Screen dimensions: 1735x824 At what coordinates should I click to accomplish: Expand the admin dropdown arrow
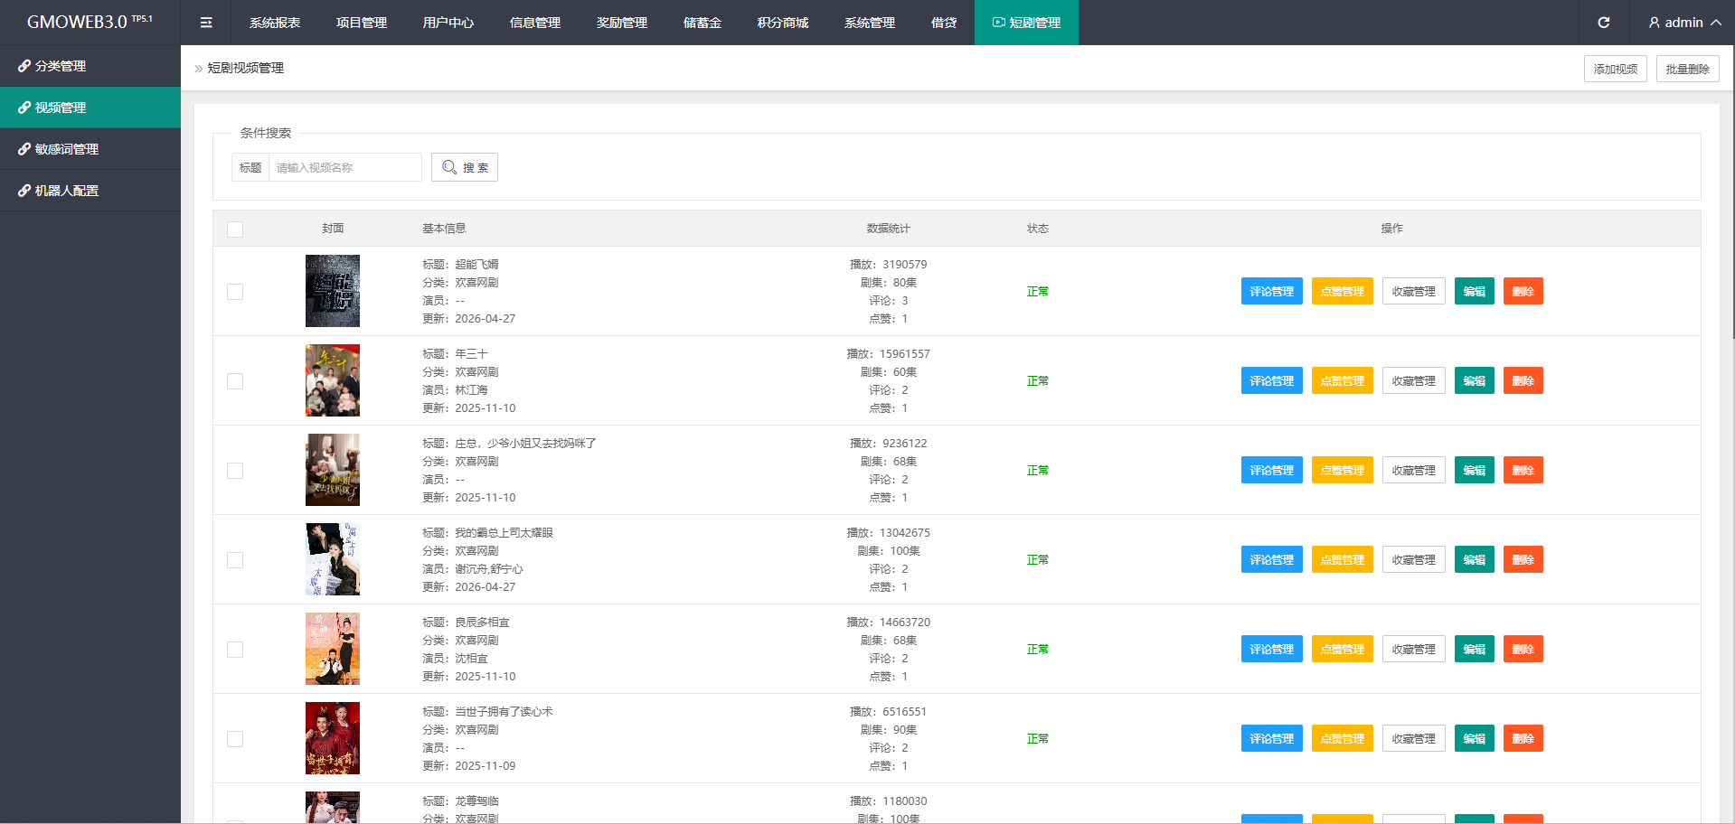(x=1715, y=23)
